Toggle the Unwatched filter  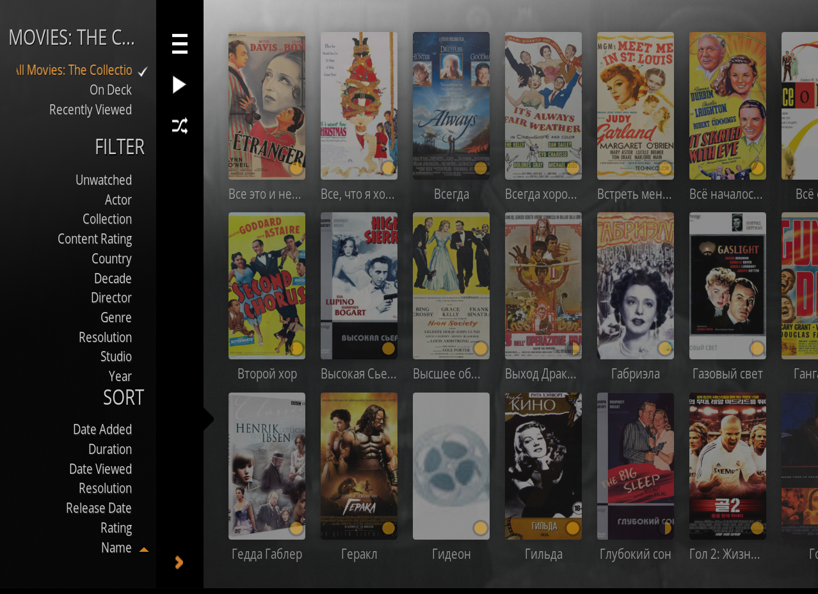104,180
